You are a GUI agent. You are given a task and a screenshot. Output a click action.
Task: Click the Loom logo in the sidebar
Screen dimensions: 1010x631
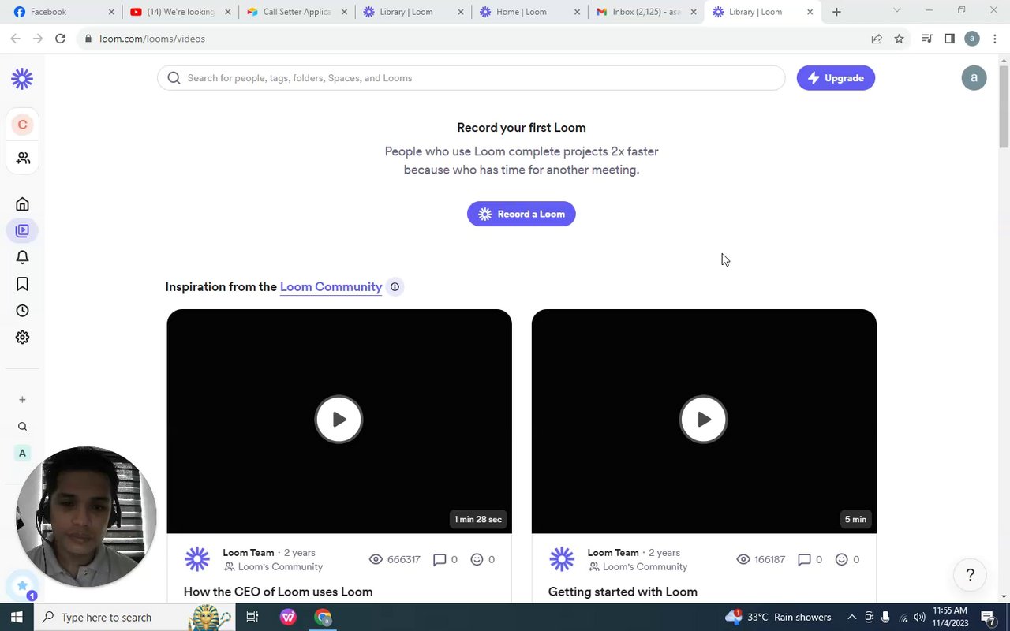coord(22,78)
